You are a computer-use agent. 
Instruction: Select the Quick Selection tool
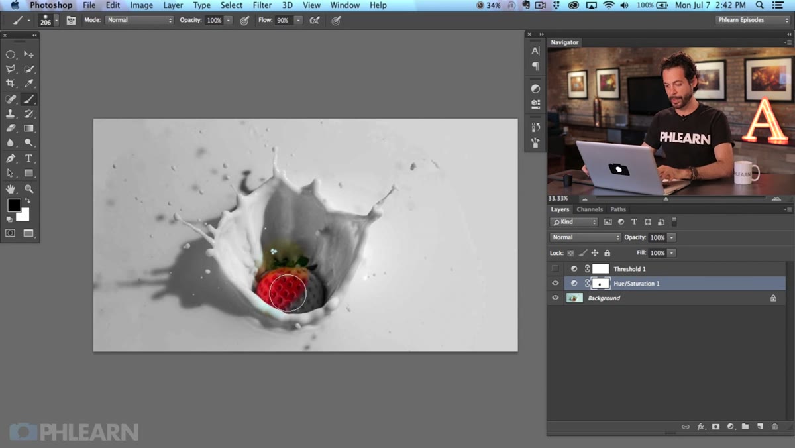[x=29, y=69]
